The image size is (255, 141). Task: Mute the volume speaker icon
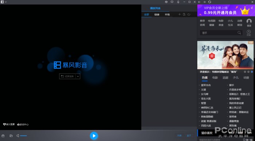click(18, 136)
